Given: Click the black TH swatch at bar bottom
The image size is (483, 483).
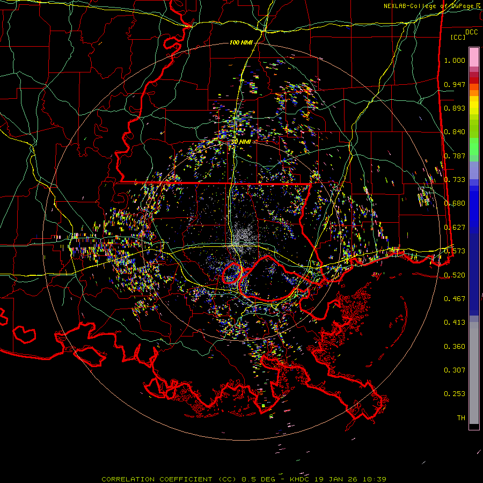Looking at the screenshot, I should pyautogui.click(x=474, y=427).
